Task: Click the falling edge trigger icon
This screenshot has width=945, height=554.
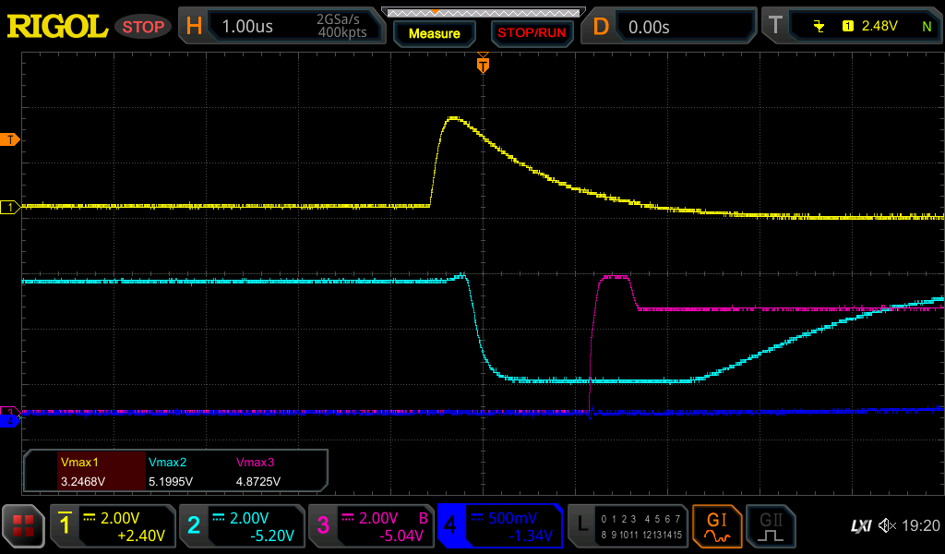Action: pyautogui.click(x=819, y=26)
